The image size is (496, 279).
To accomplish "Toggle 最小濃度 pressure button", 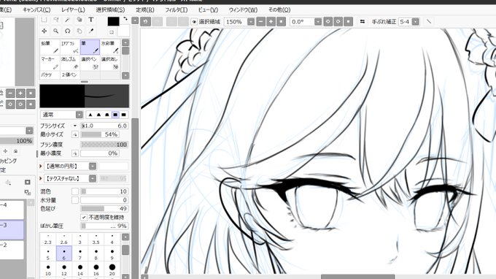I will point(75,153).
